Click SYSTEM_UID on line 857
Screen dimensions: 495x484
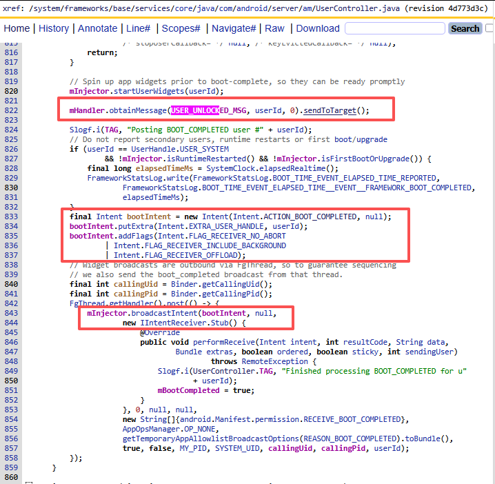(236, 448)
